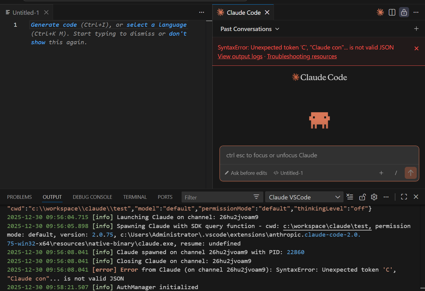Viewport: 425px width, 291px height.
Task: Toggle the editor group lock icon
Action: tap(404, 12)
